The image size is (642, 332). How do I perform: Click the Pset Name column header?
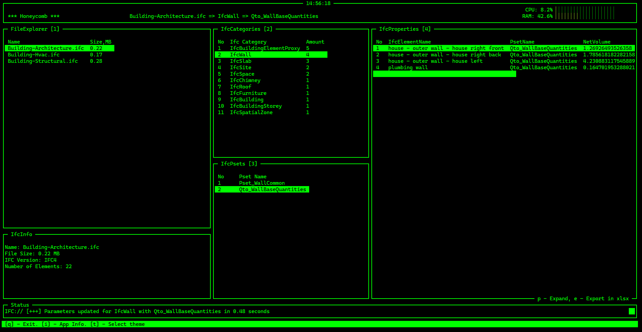[x=253, y=177]
